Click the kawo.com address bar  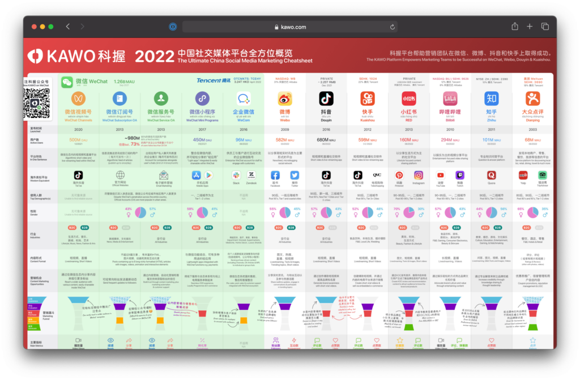coord(290,27)
